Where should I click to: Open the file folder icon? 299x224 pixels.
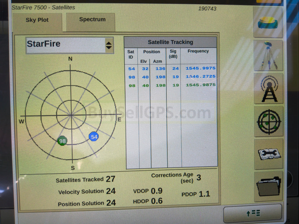269,187
